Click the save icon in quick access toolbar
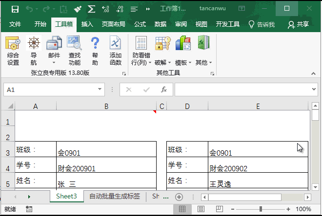The height and width of the screenshot is (216, 322). [x=15, y=9]
